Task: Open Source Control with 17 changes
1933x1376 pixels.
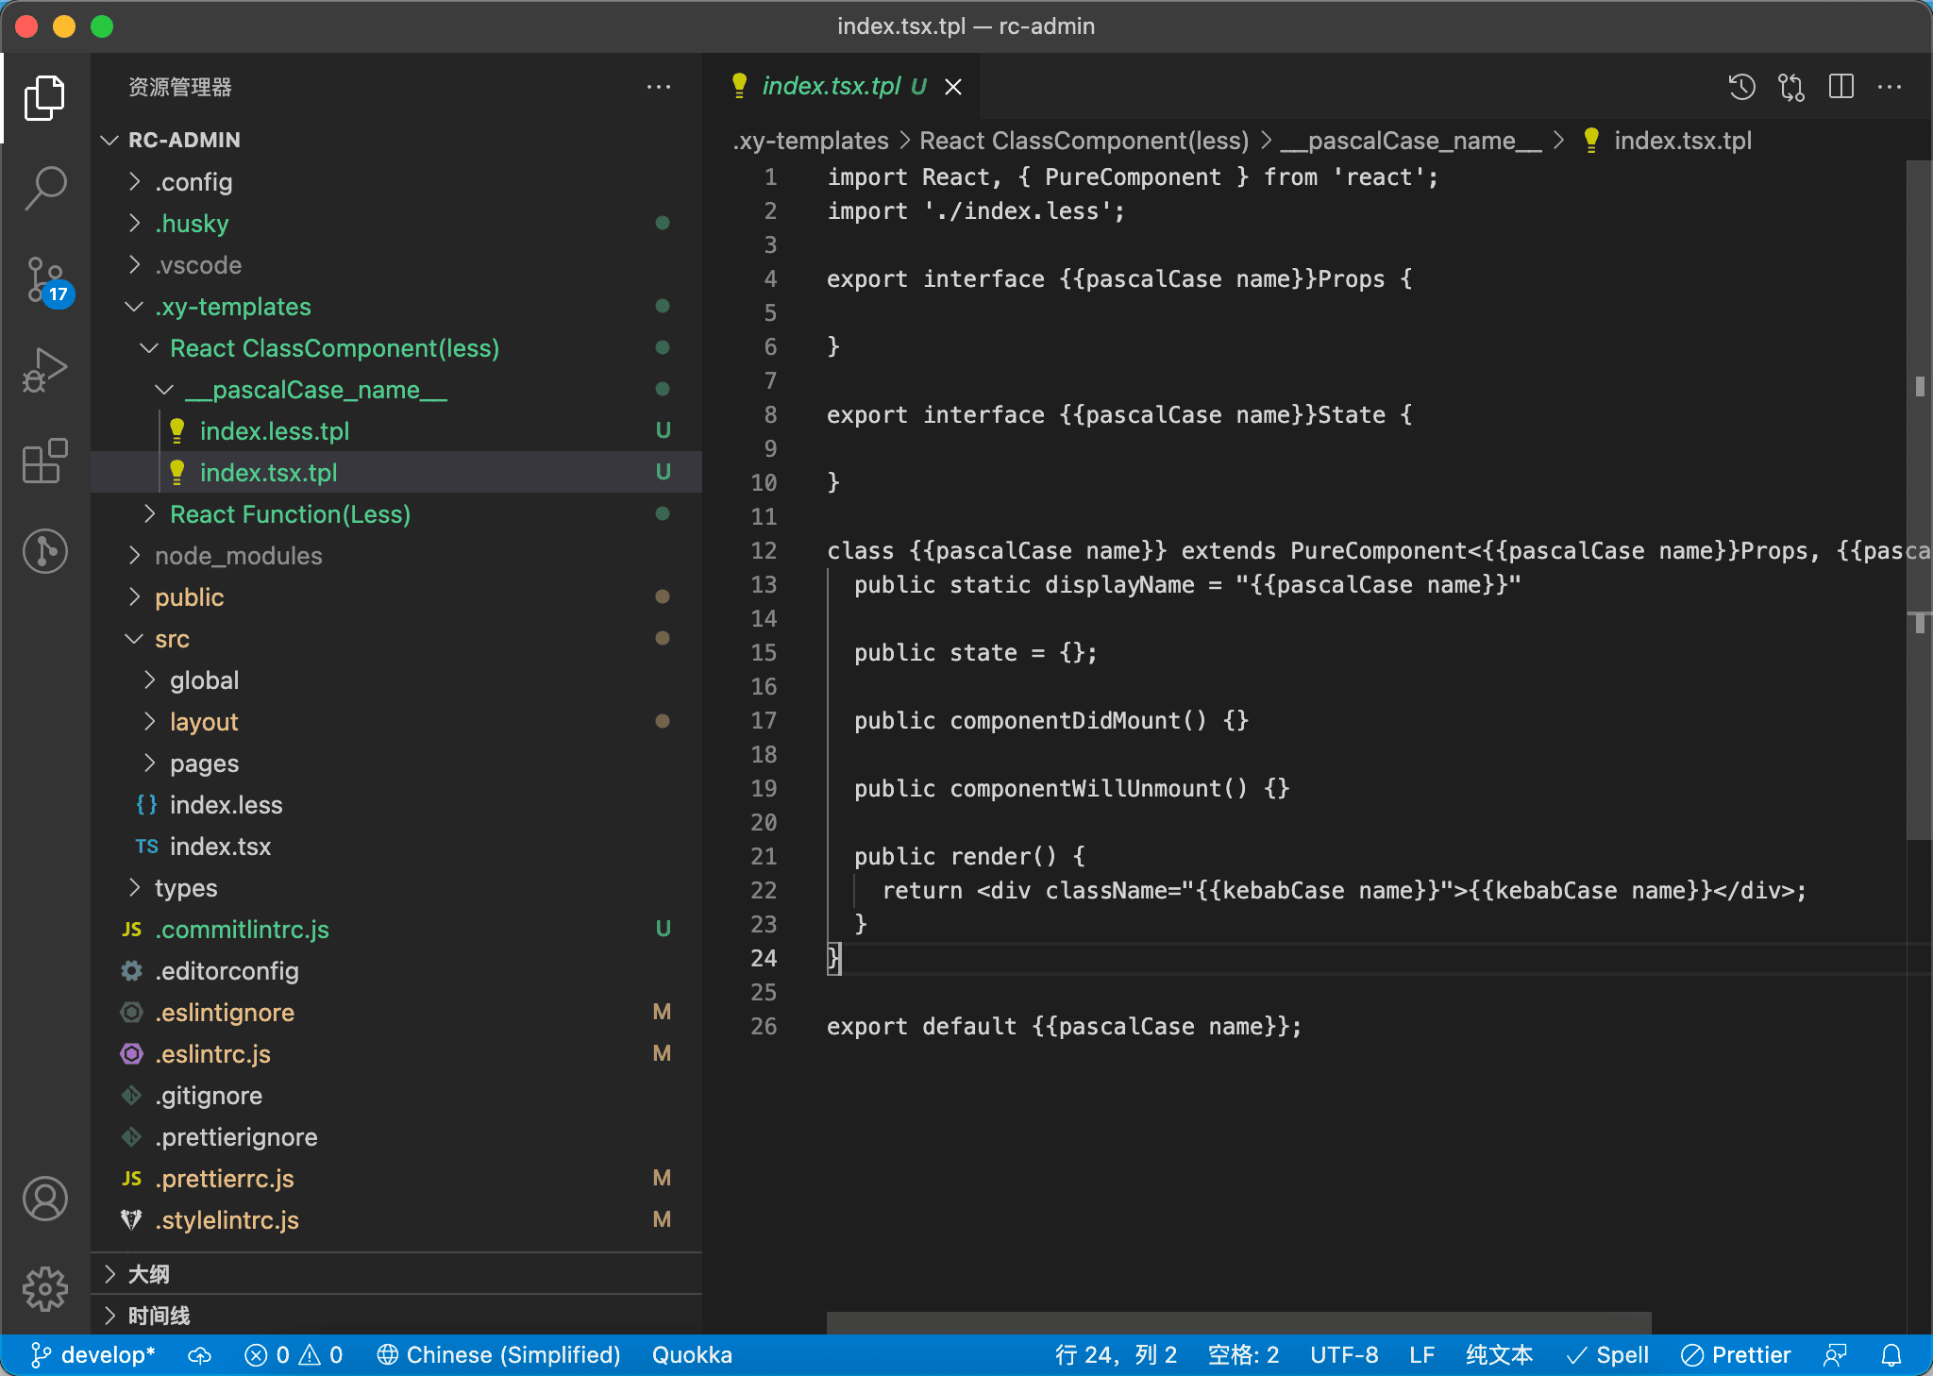Action: (x=44, y=280)
